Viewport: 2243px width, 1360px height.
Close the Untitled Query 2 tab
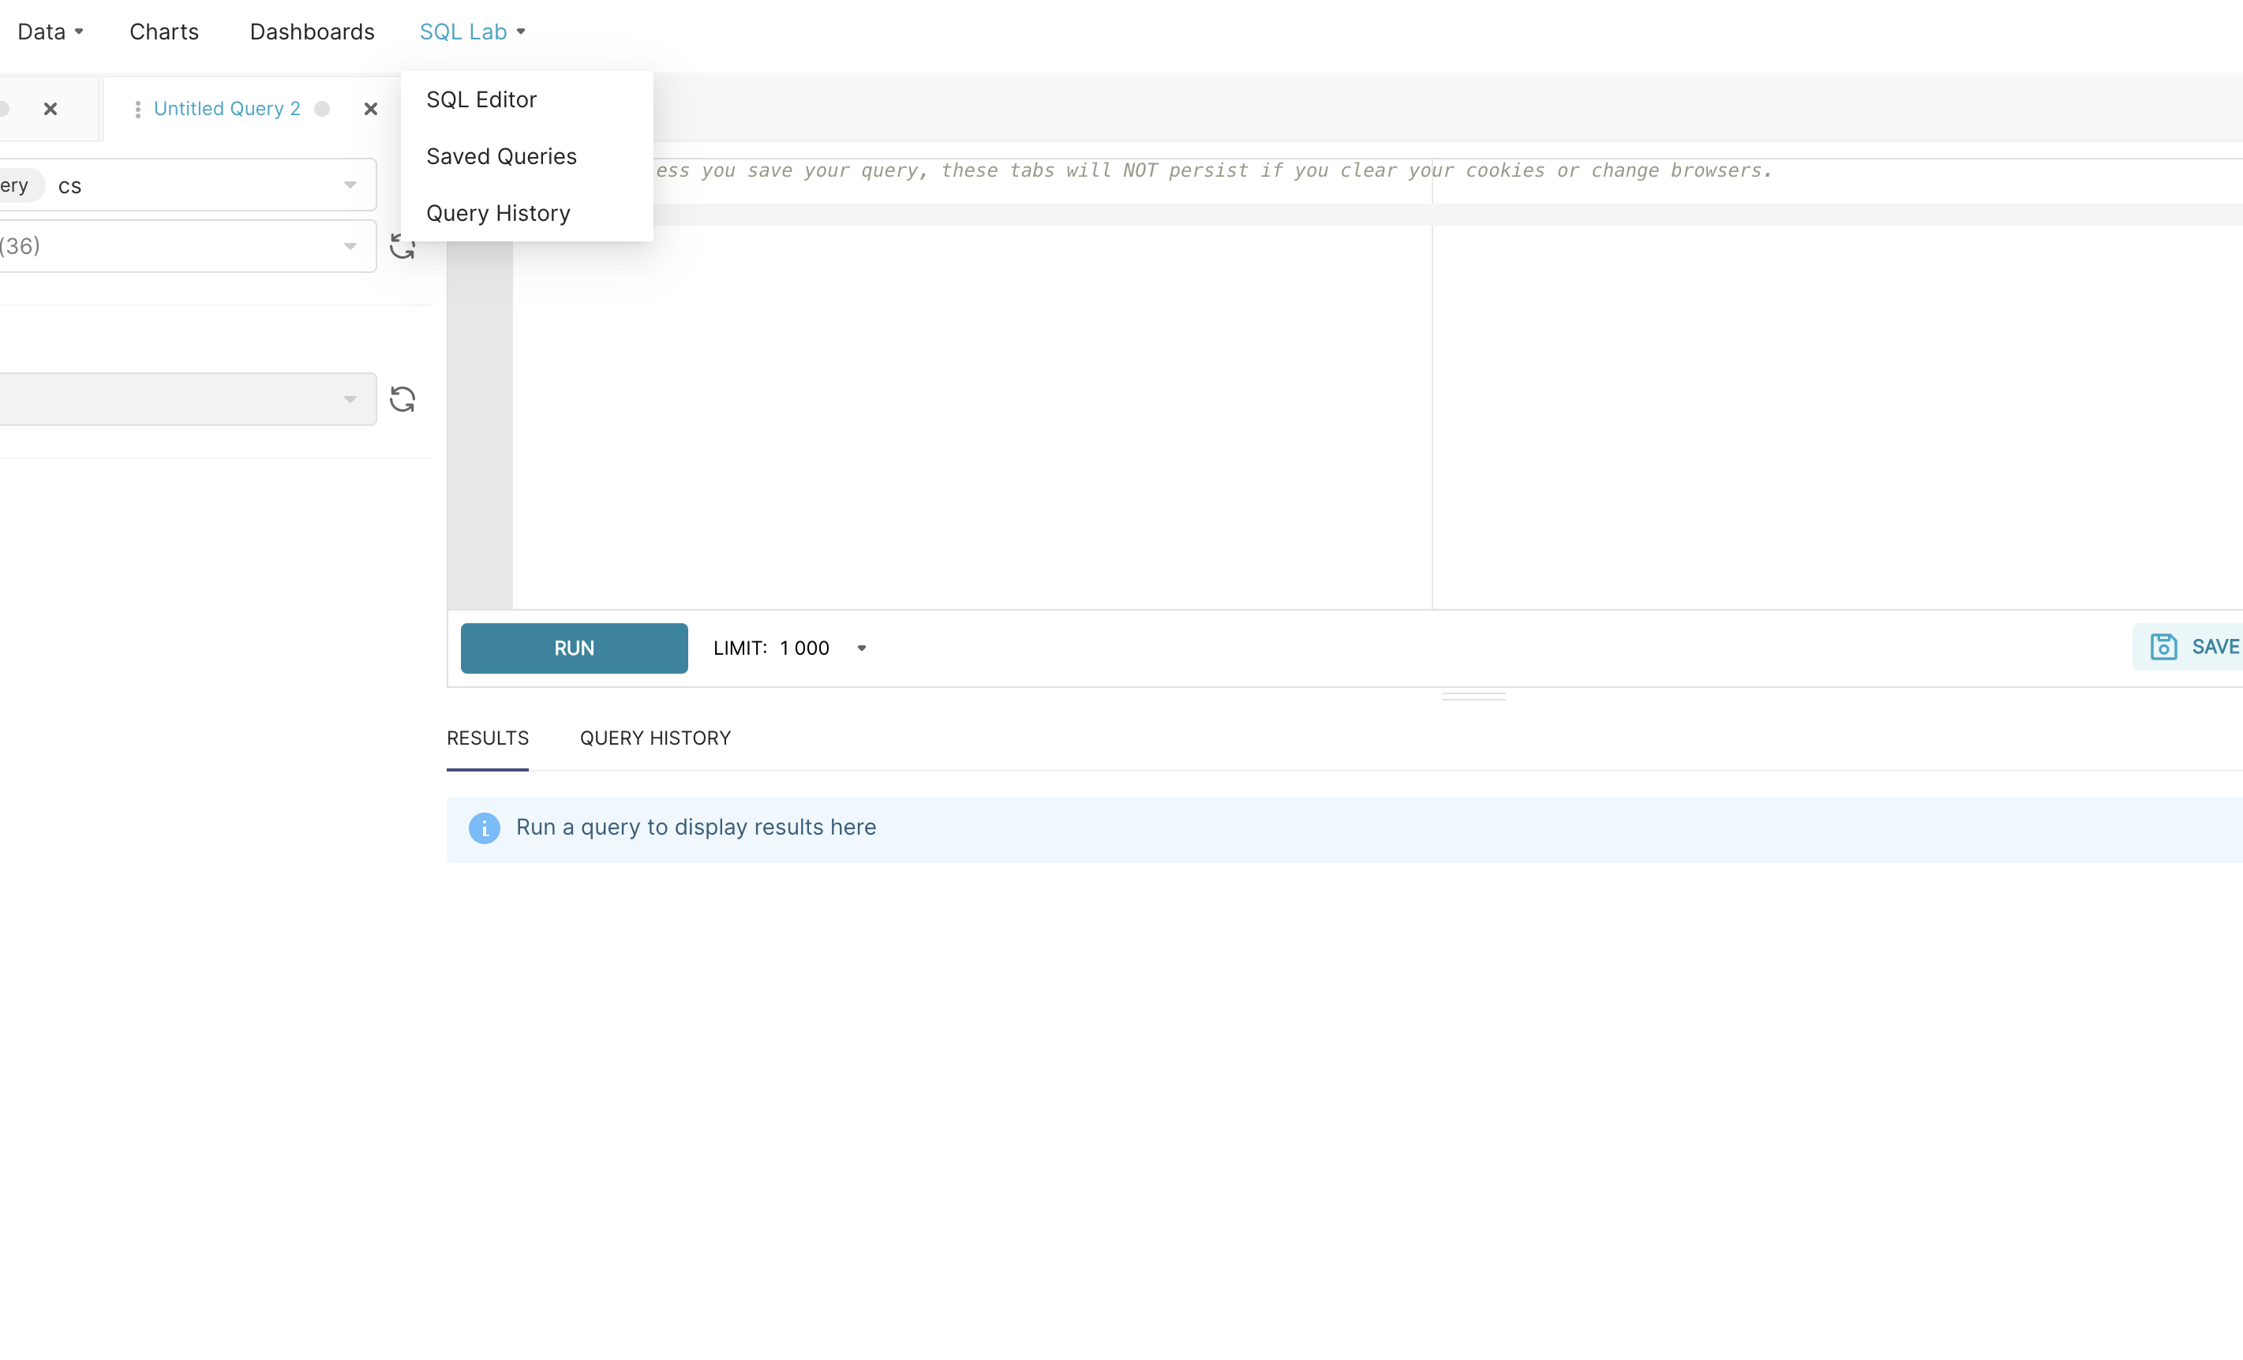click(x=370, y=108)
